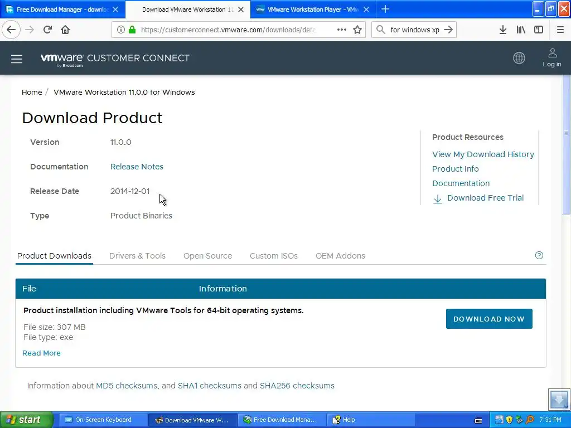Click the Home breadcrumb link
Viewport: 571px width, 428px height.
click(x=32, y=92)
